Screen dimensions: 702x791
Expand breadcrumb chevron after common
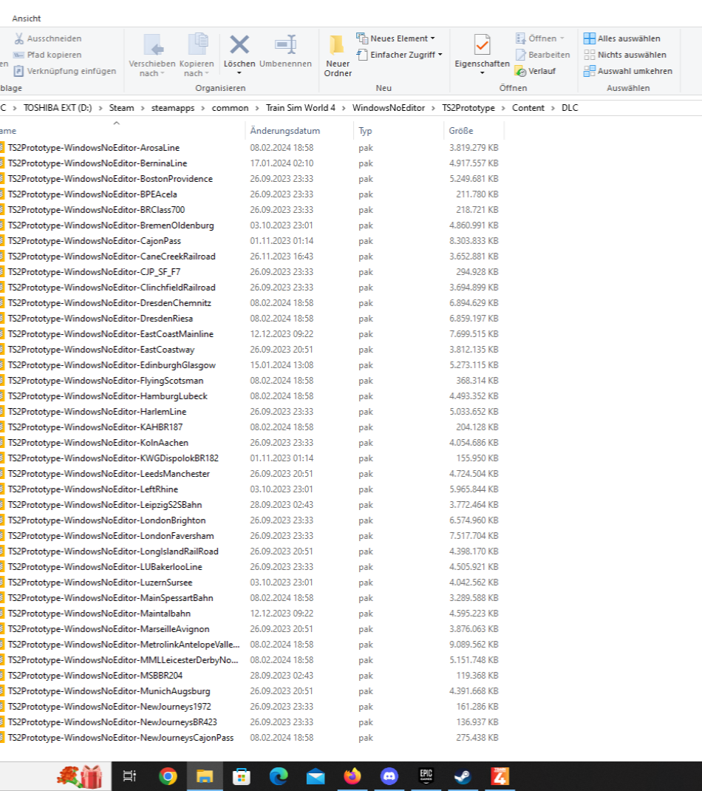257,108
